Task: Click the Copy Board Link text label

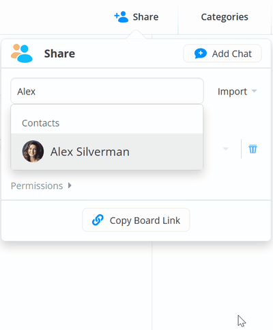Action: tap(145, 220)
